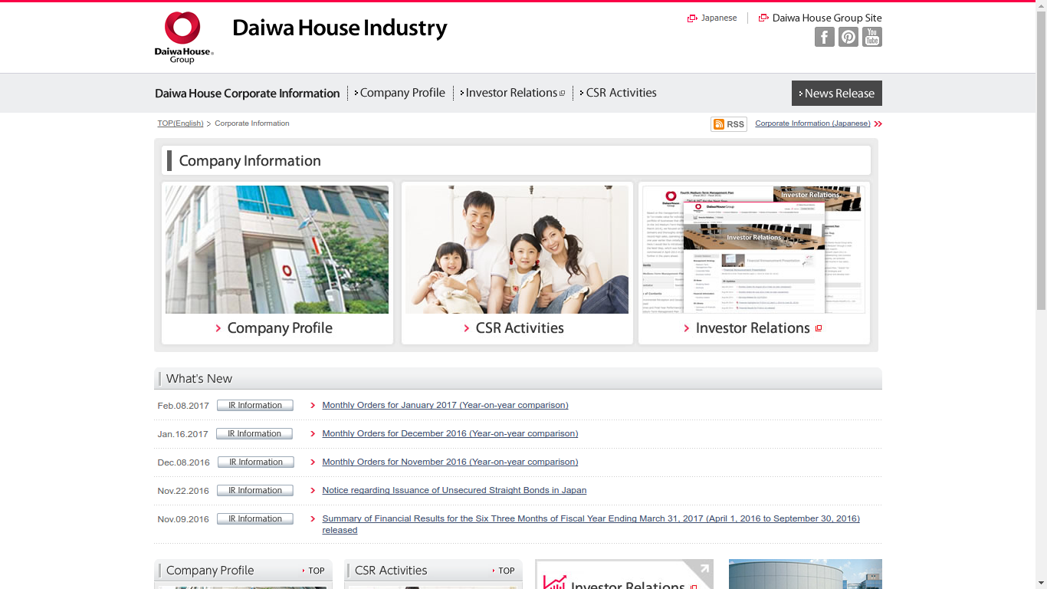Click the Company Profile building thumbnail
Viewport: 1047px width, 589px height.
tap(276, 249)
